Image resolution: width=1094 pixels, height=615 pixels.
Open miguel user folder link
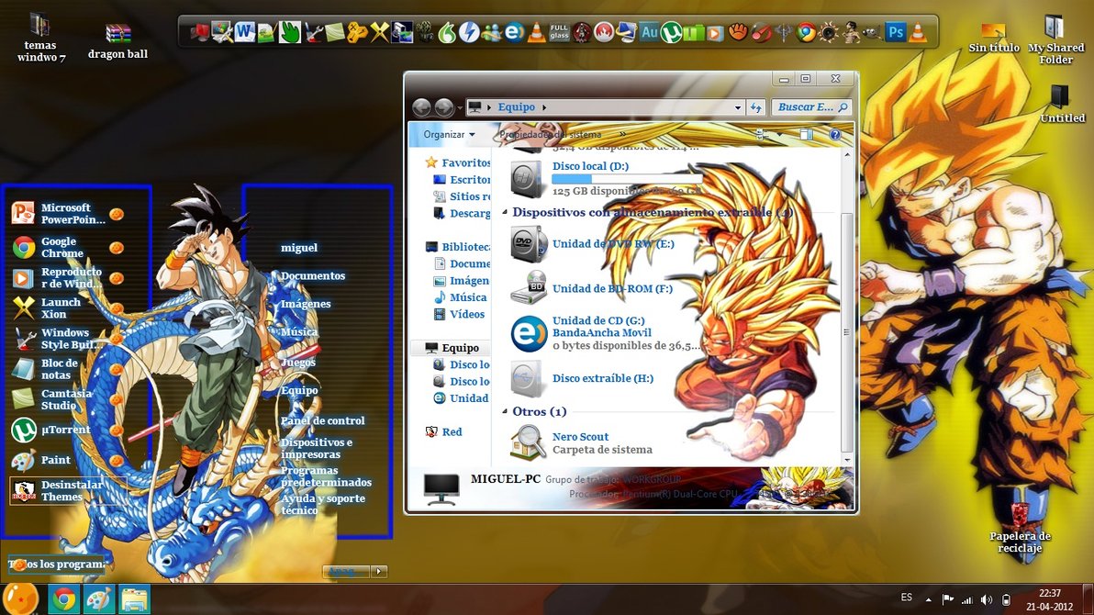(x=298, y=248)
